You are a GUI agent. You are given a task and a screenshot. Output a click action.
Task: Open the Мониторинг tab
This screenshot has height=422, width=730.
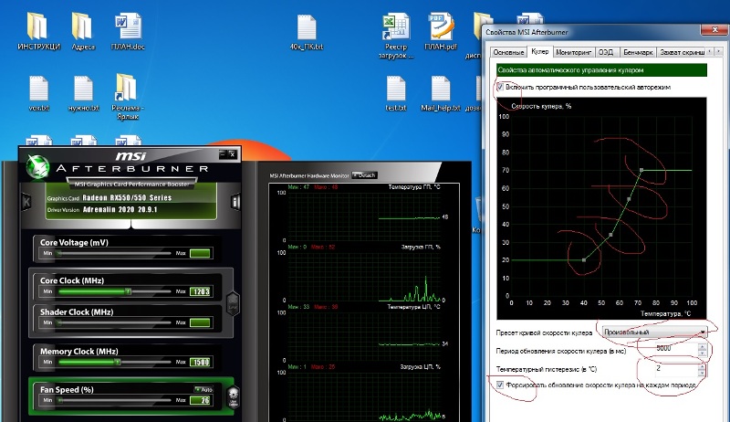click(573, 52)
